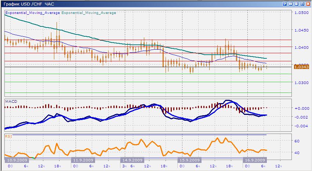312x171 pixels.
Task: Click the orange 1.0343 current price tag
Action: (x=301, y=66)
